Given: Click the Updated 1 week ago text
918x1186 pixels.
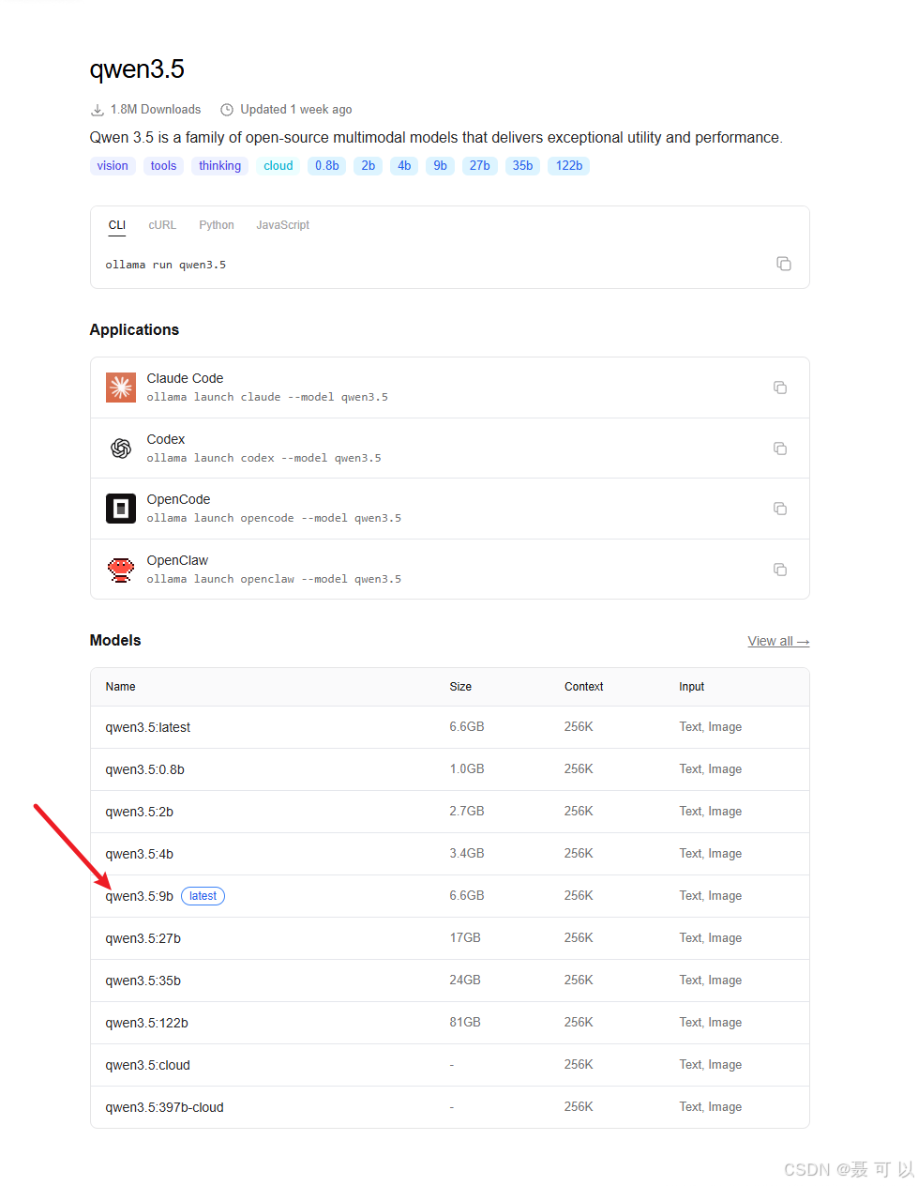Looking at the screenshot, I should click(296, 110).
